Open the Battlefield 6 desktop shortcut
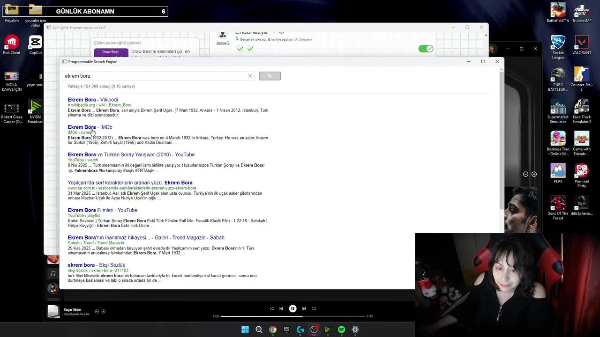The image size is (600, 337). point(558,13)
